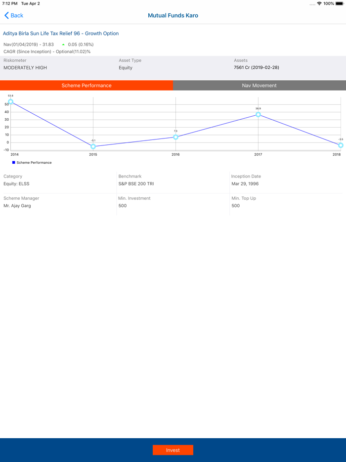Click the 7:12 PM clock in status bar
Viewport: 346px width, 462px height.
coord(10,3)
